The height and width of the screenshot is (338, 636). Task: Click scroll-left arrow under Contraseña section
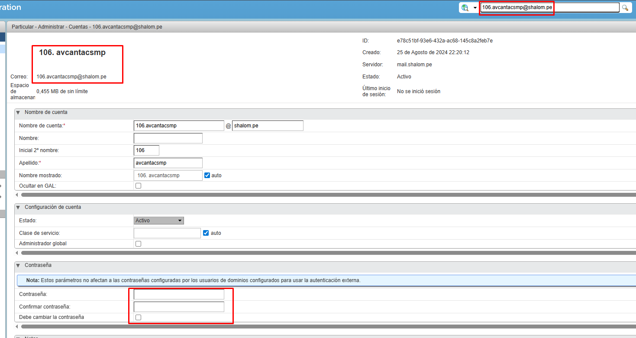[17, 326]
